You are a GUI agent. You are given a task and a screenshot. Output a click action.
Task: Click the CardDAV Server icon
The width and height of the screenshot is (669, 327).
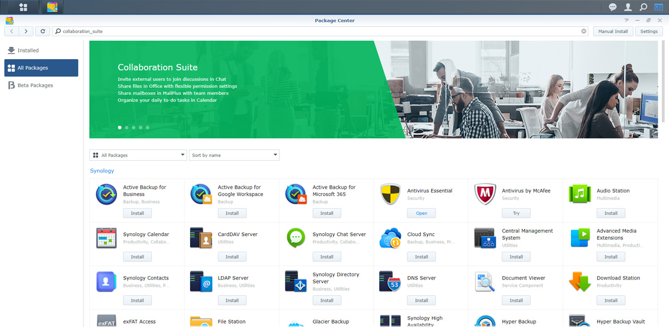click(201, 238)
